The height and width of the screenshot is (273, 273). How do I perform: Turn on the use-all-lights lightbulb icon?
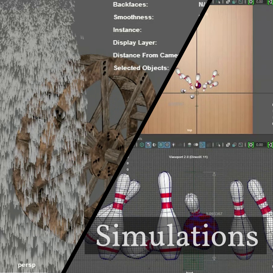click(x=173, y=145)
